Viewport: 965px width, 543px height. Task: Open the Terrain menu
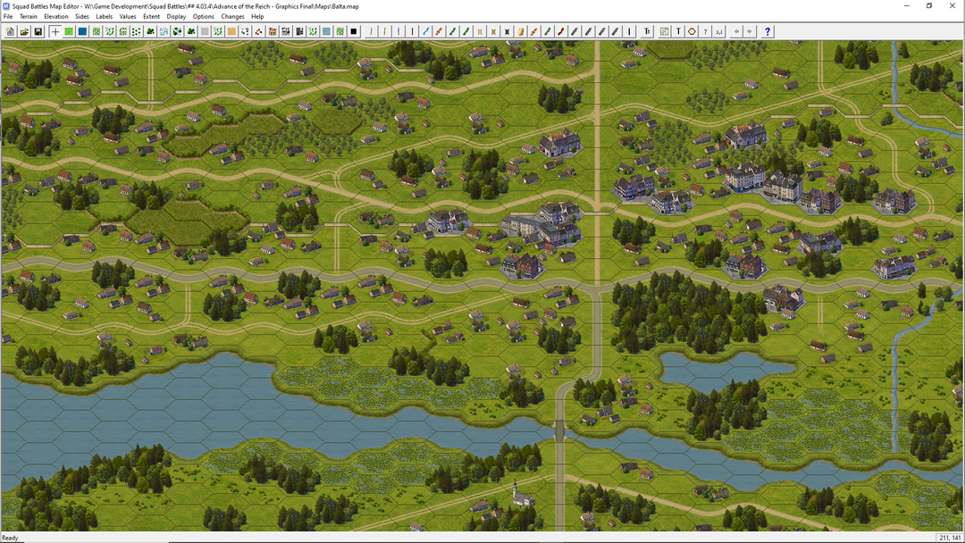pyautogui.click(x=28, y=16)
